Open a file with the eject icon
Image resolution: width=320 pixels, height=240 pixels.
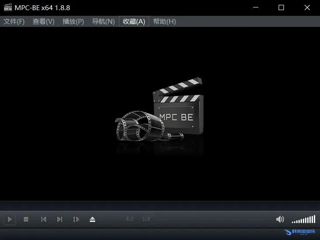[92, 219]
